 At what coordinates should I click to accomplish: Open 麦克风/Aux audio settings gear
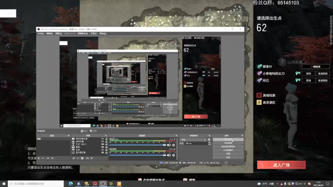[x=174, y=145]
